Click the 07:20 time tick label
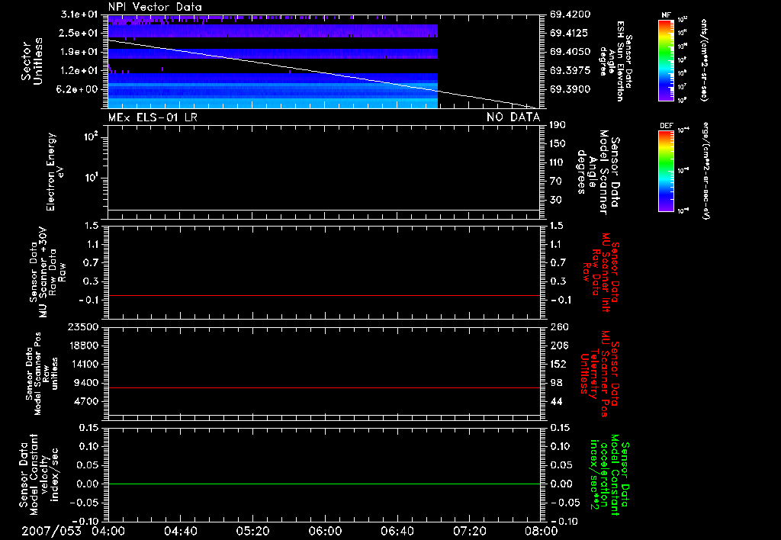Screen dimensions: 781x540 (469, 531)
